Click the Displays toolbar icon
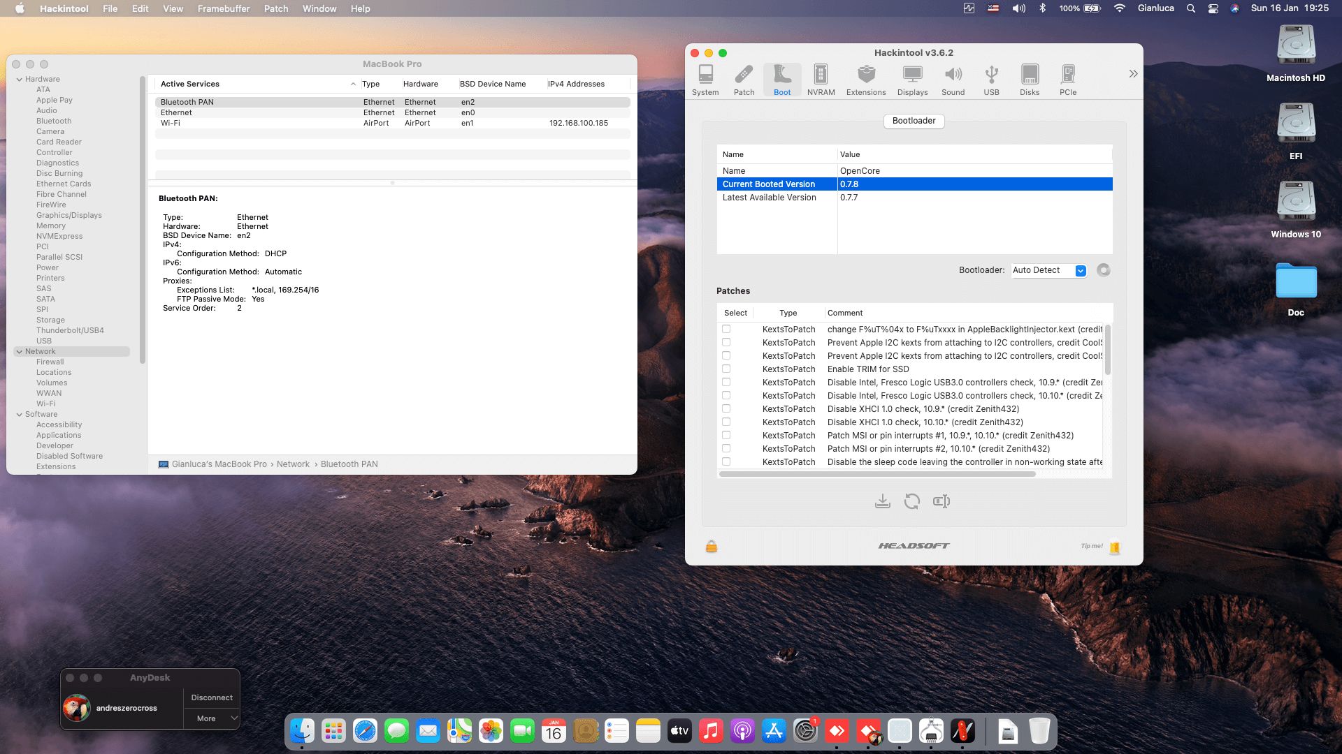Screen dimensions: 1342x754 [912, 80]
